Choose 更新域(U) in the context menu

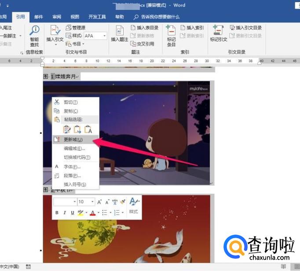point(76,139)
